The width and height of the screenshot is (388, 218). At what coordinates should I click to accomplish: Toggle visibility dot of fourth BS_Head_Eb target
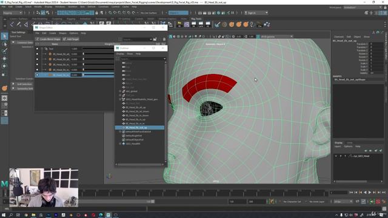pyautogui.click(x=37, y=70)
